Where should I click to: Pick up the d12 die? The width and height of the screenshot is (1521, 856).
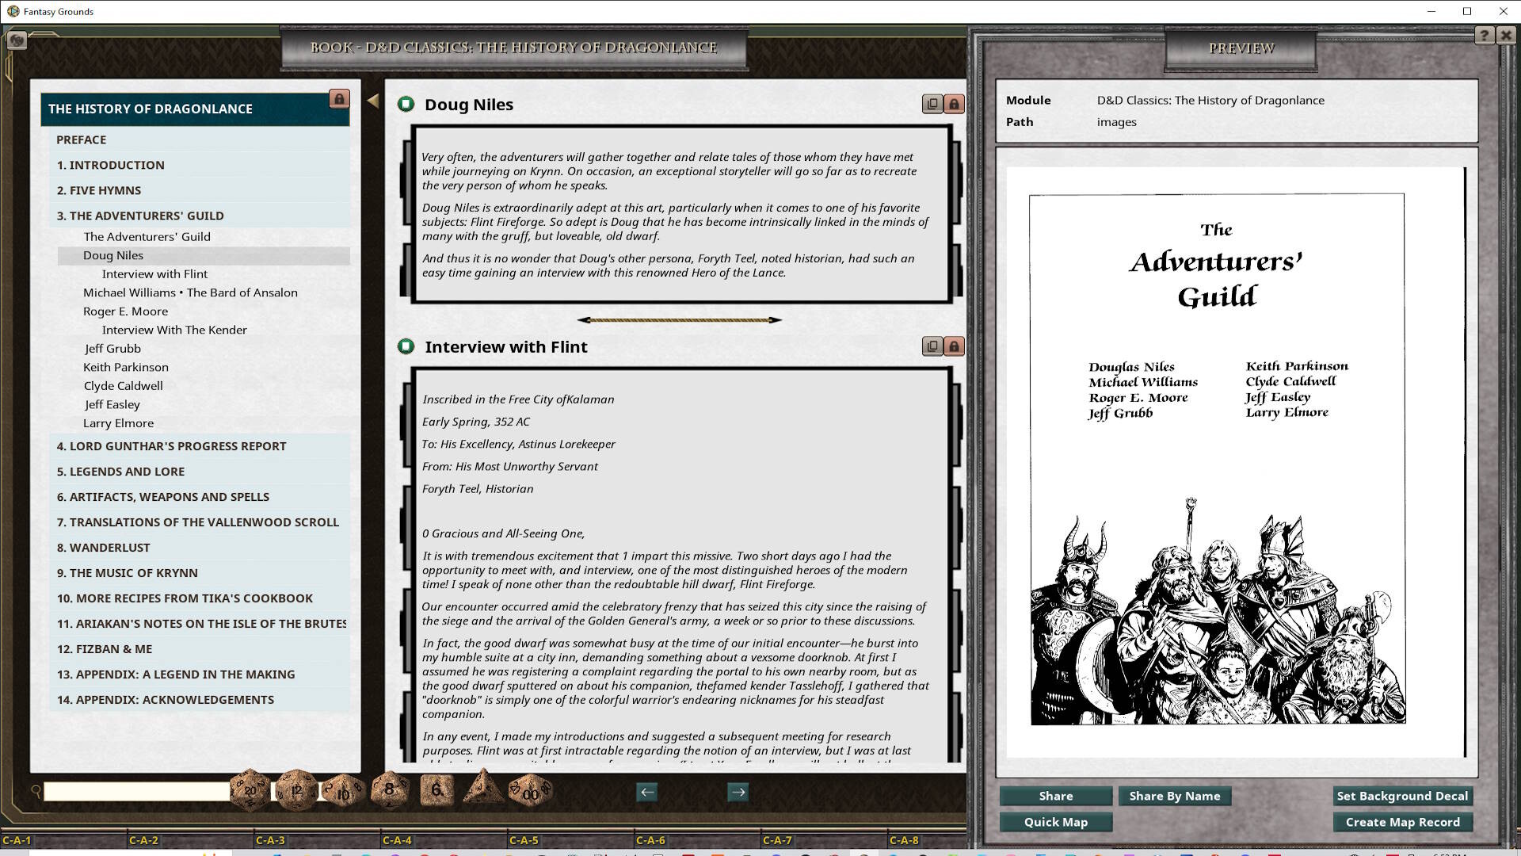point(296,789)
